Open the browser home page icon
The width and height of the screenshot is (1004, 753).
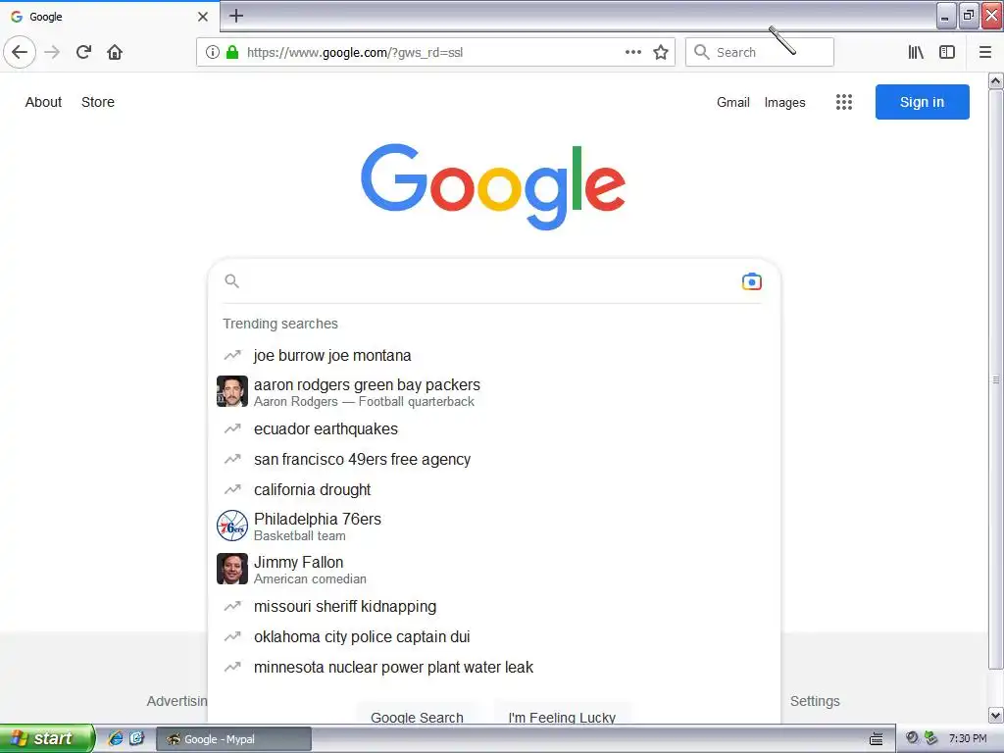click(115, 52)
